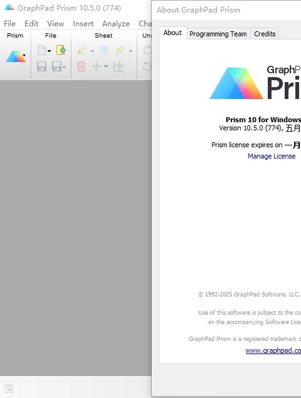Open the Insert menu
The height and width of the screenshot is (398, 301).
[x=83, y=24]
